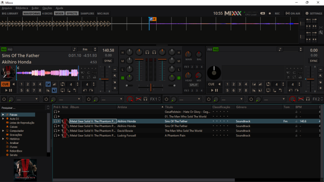Click deck 2 keylock note icon
The width and height of the screenshot is (324, 182).
click(280, 49)
